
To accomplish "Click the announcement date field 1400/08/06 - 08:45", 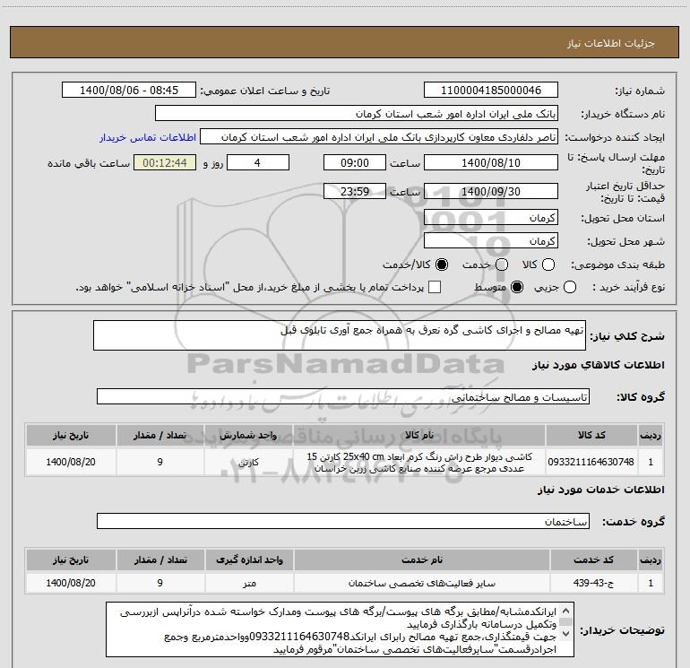I will click(x=129, y=90).
